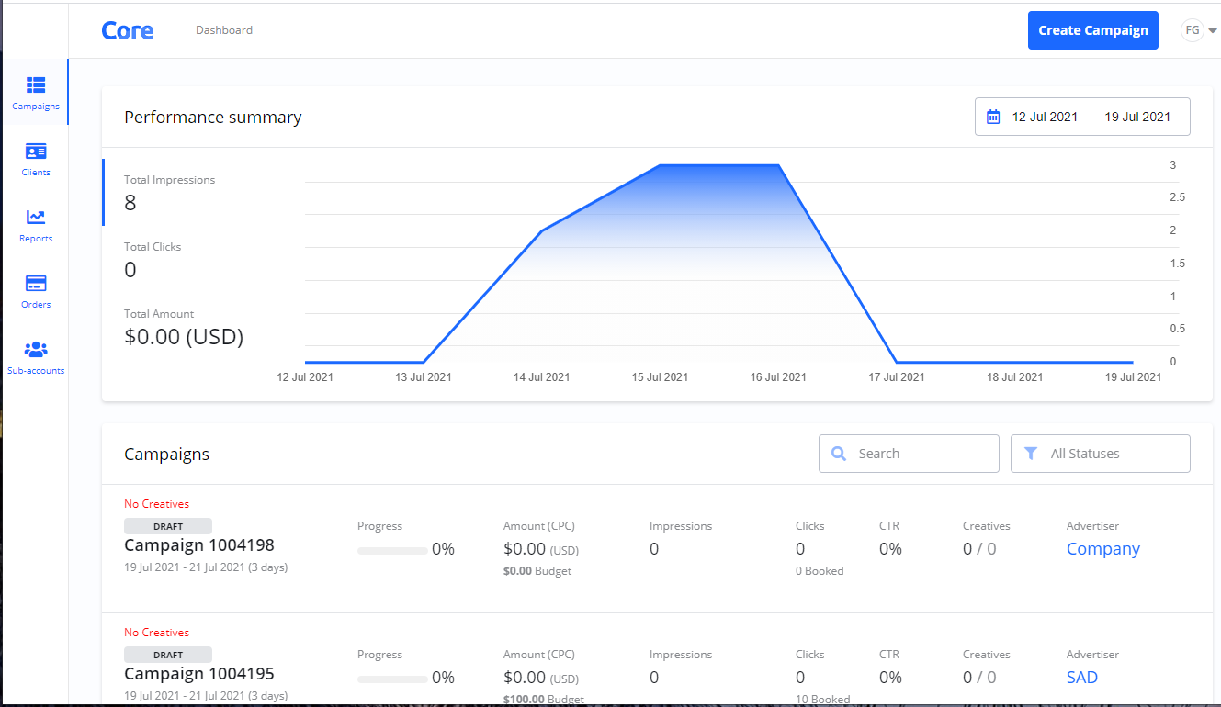Screen dimensions: 1221x707
Task: Click the Core logo
Action: [128, 30]
